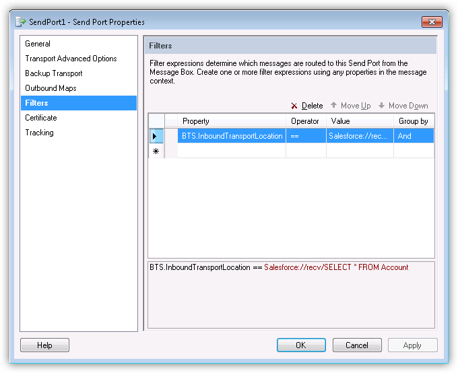Open the Group by And dropdown cell

pyautogui.click(x=414, y=136)
